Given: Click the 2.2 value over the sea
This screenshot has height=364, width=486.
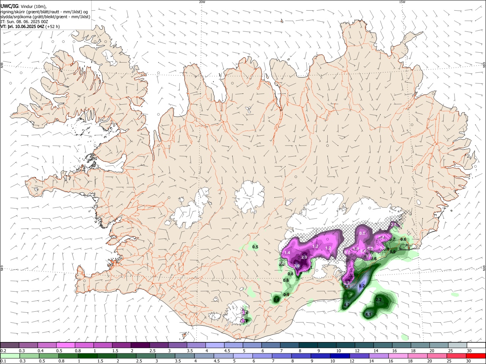Looking at the screenshot, I should (379, 300).
